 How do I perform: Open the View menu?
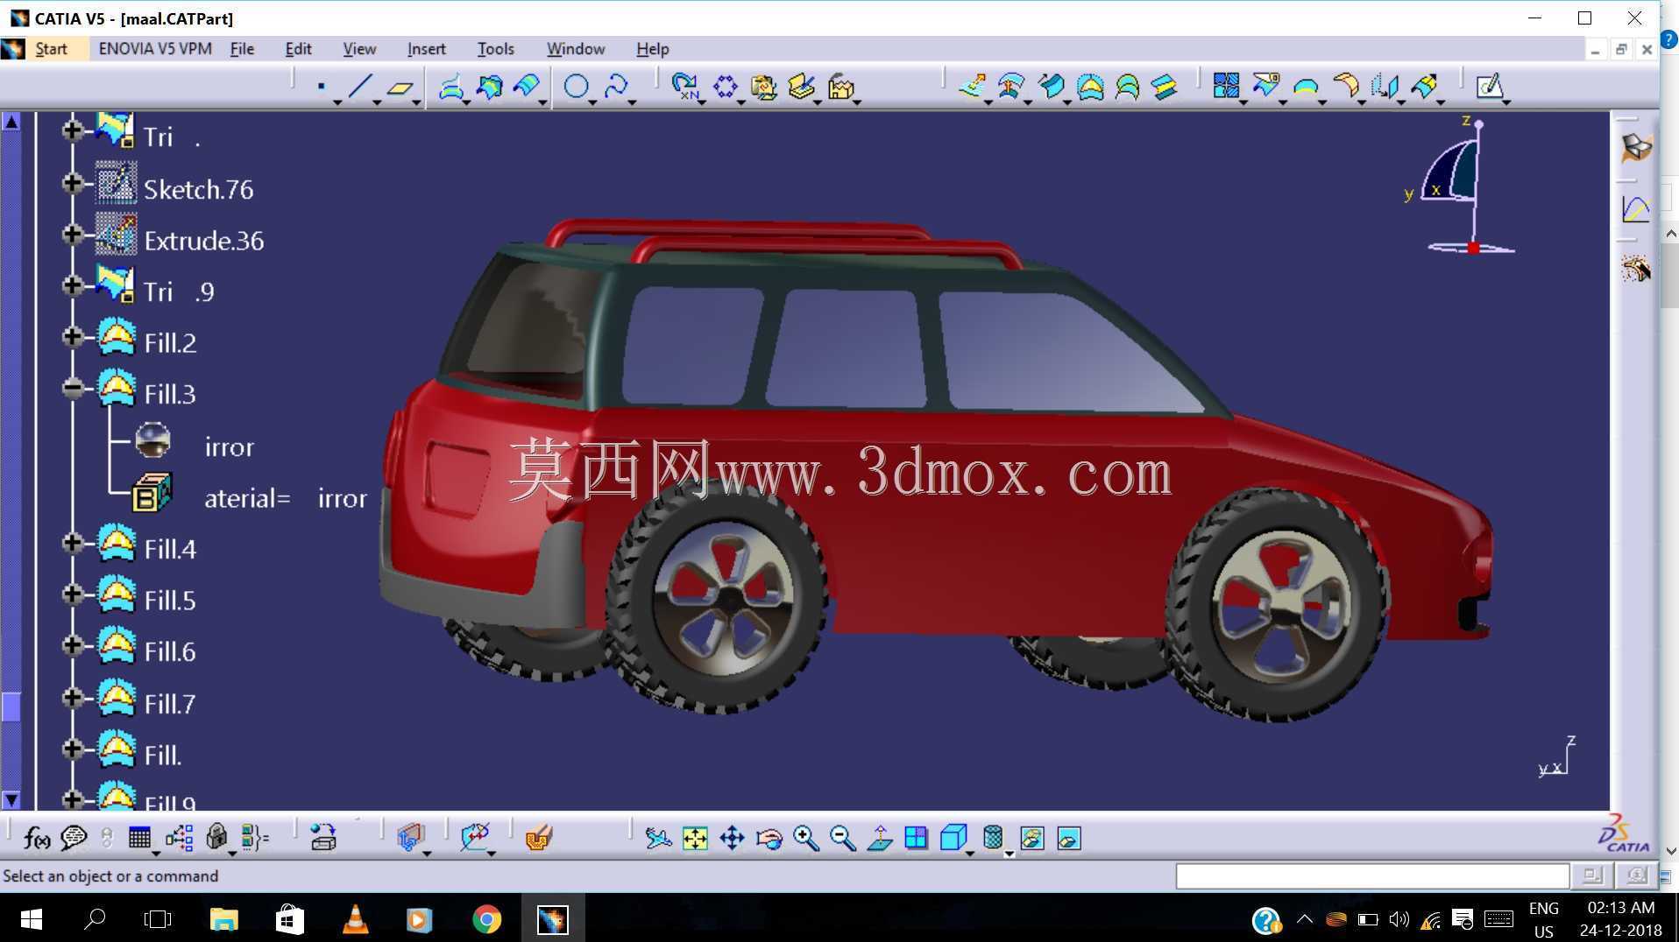click(x=359, y=49)
